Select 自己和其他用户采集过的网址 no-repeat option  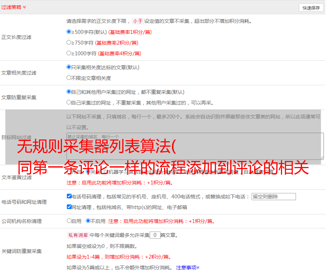coord(69,92)
